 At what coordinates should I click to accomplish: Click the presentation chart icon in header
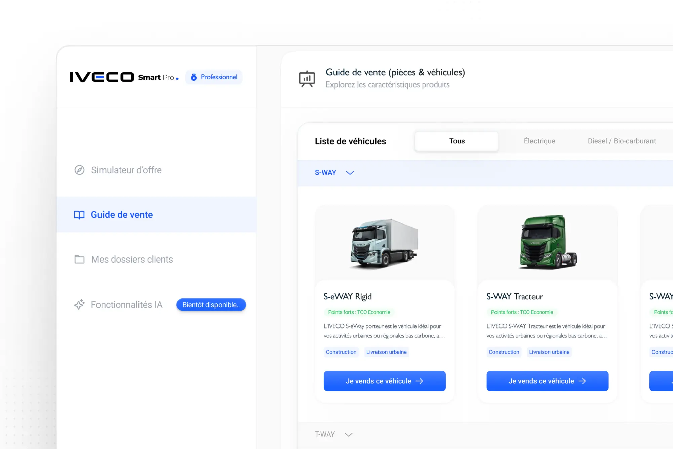(307, 79)
